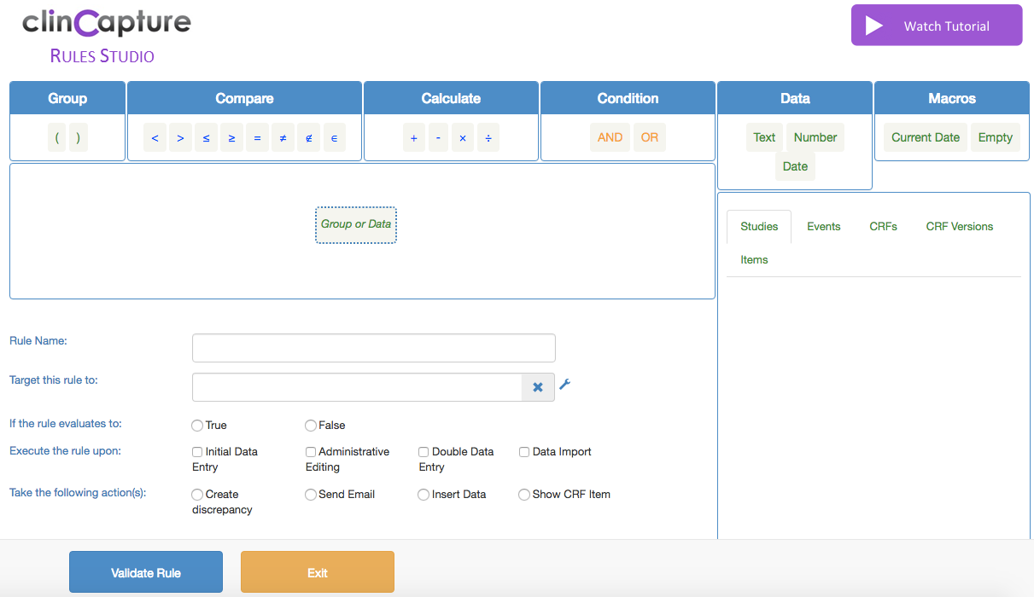Check the Data Import option
The image size is (1034, 597).
(525, 452)
